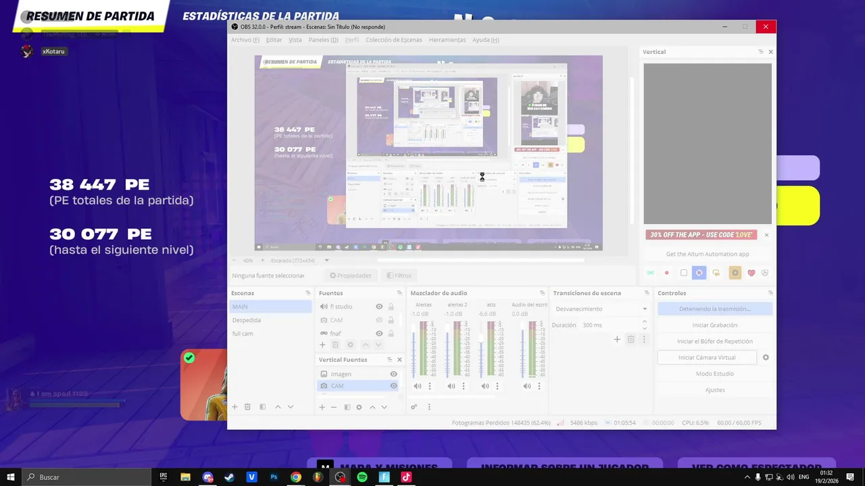Image resolution: width=865 pixels, height=486 pixels.
Task: Mute the Alertas audio channel
Action: (x=417, y=386)
